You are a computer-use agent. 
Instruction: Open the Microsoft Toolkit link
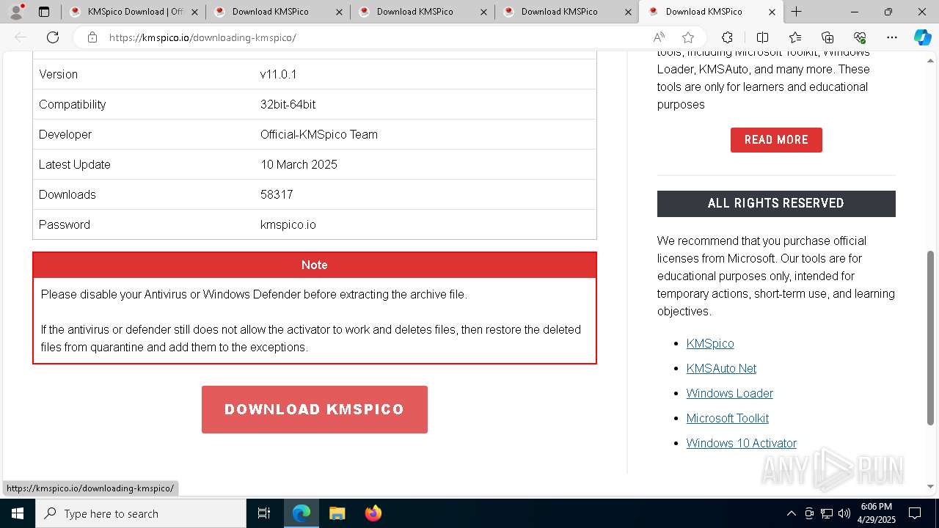click(x=728, y=418)
